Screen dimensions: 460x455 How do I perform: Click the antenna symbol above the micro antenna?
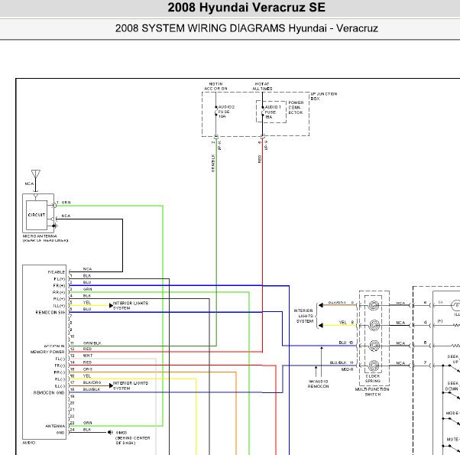pos(35,174)
